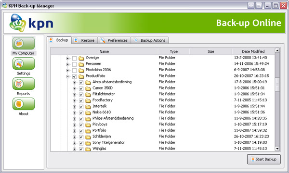Expand the Wijnglas subfolder
This screenshot has height=173, width=289.
[75, 149]
